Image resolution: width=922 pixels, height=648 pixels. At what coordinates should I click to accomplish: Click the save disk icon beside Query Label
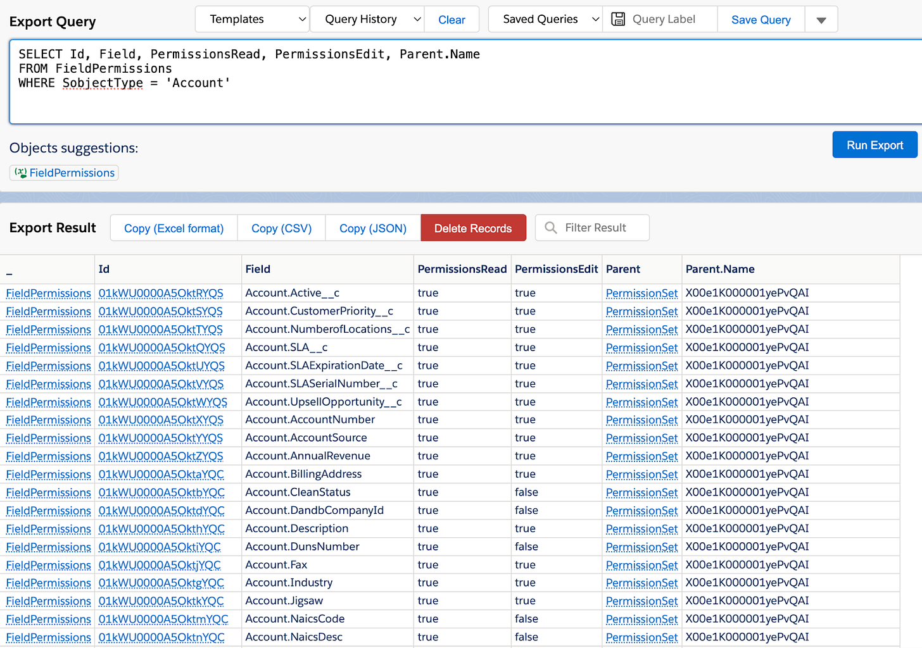pos(618,19)
